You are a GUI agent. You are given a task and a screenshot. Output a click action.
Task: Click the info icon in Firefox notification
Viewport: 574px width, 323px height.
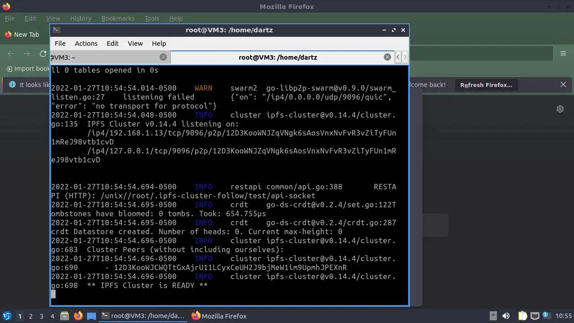tap(12, 84)
